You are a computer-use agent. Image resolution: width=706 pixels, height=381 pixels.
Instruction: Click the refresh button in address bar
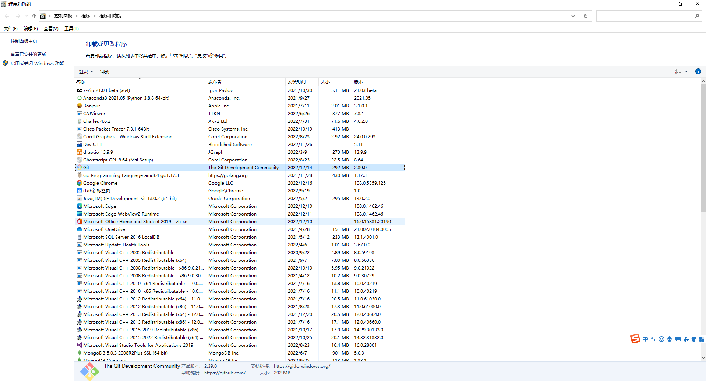pos(586,16)
